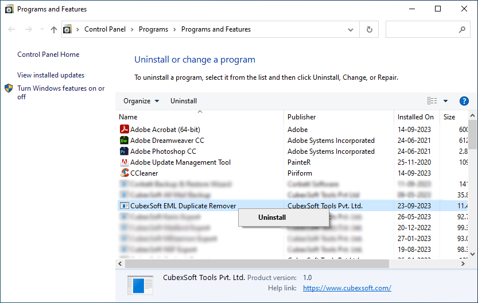Expand the address bar history dropdown
The width and height of the screenshot is (478, 303).
coord(351,30)
